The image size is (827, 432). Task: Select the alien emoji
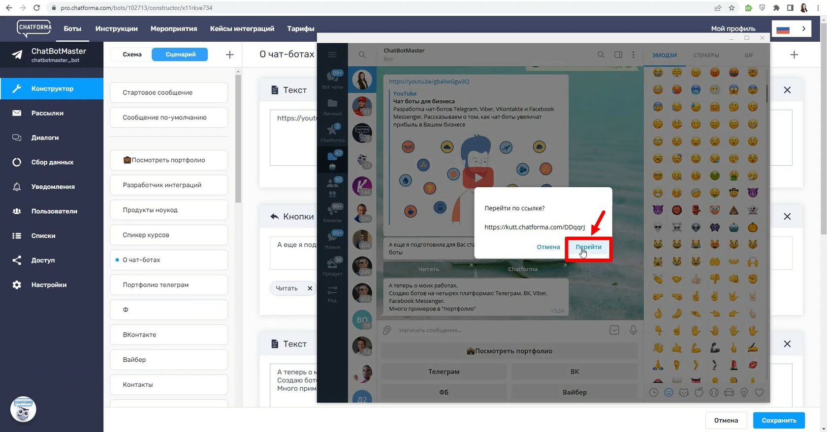point(696,227)
